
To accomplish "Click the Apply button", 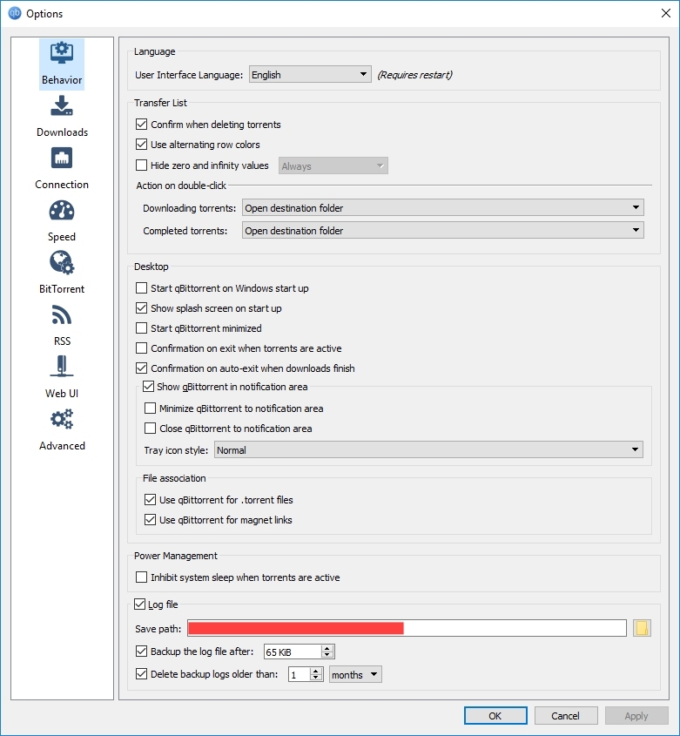I will pos(636,716).
